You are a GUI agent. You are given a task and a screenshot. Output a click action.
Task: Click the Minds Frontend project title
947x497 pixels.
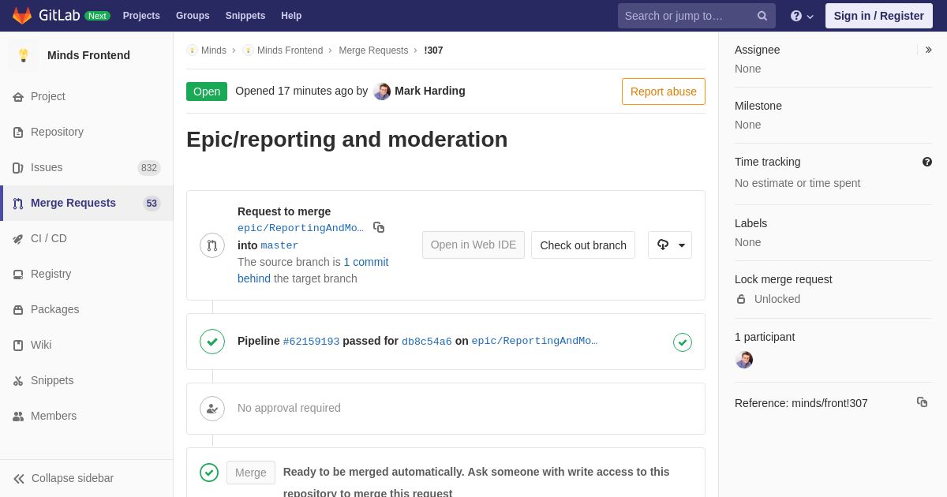(x=88, y=55)
